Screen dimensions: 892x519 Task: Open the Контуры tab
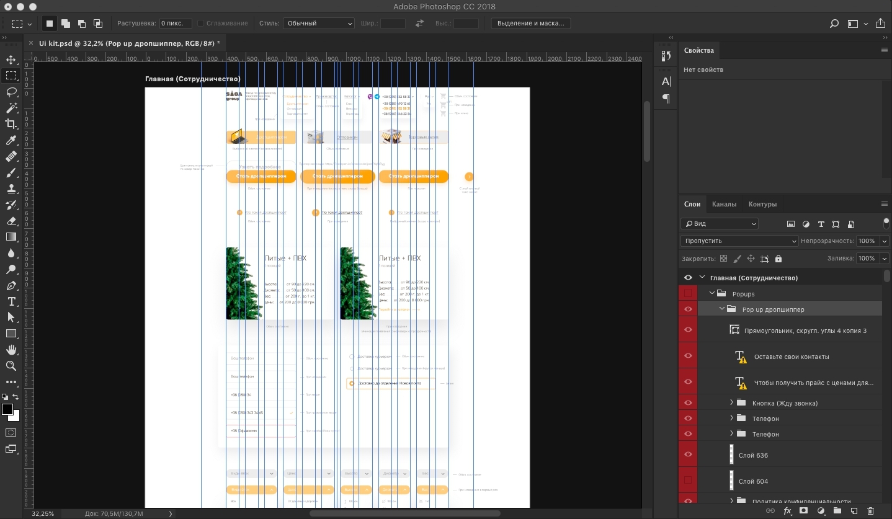pyautogui.click(x=762, y=204)
